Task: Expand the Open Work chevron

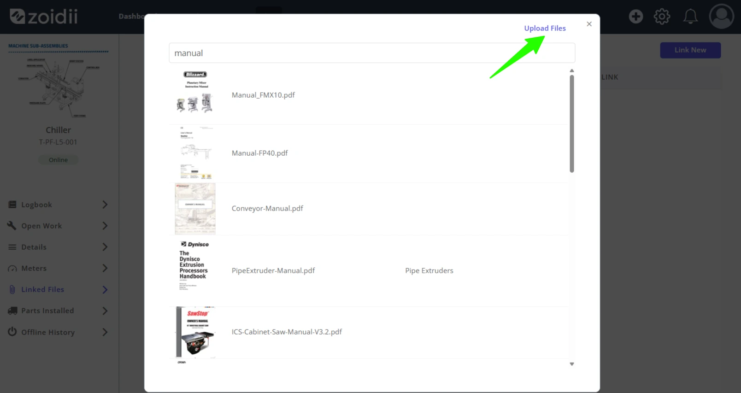Action: (105, 226)
